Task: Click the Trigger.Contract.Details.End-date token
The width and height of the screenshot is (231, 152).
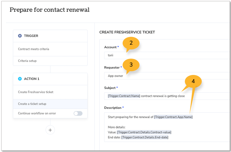Action: click(145, 137)
